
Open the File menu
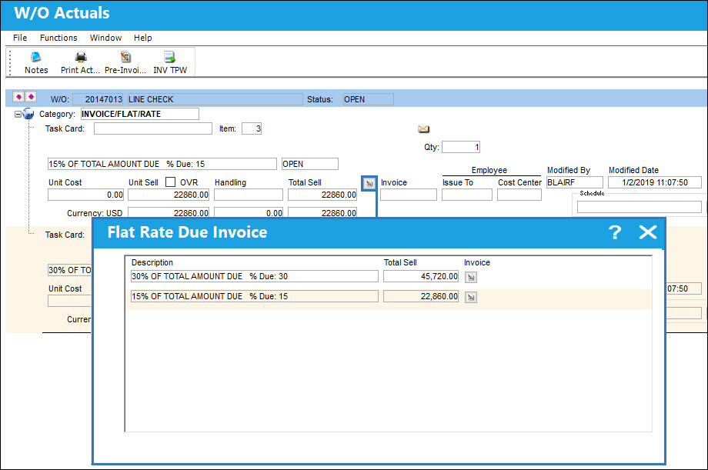pos(20,38)
